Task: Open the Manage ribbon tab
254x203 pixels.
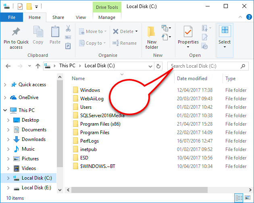Action: [107, 17]
